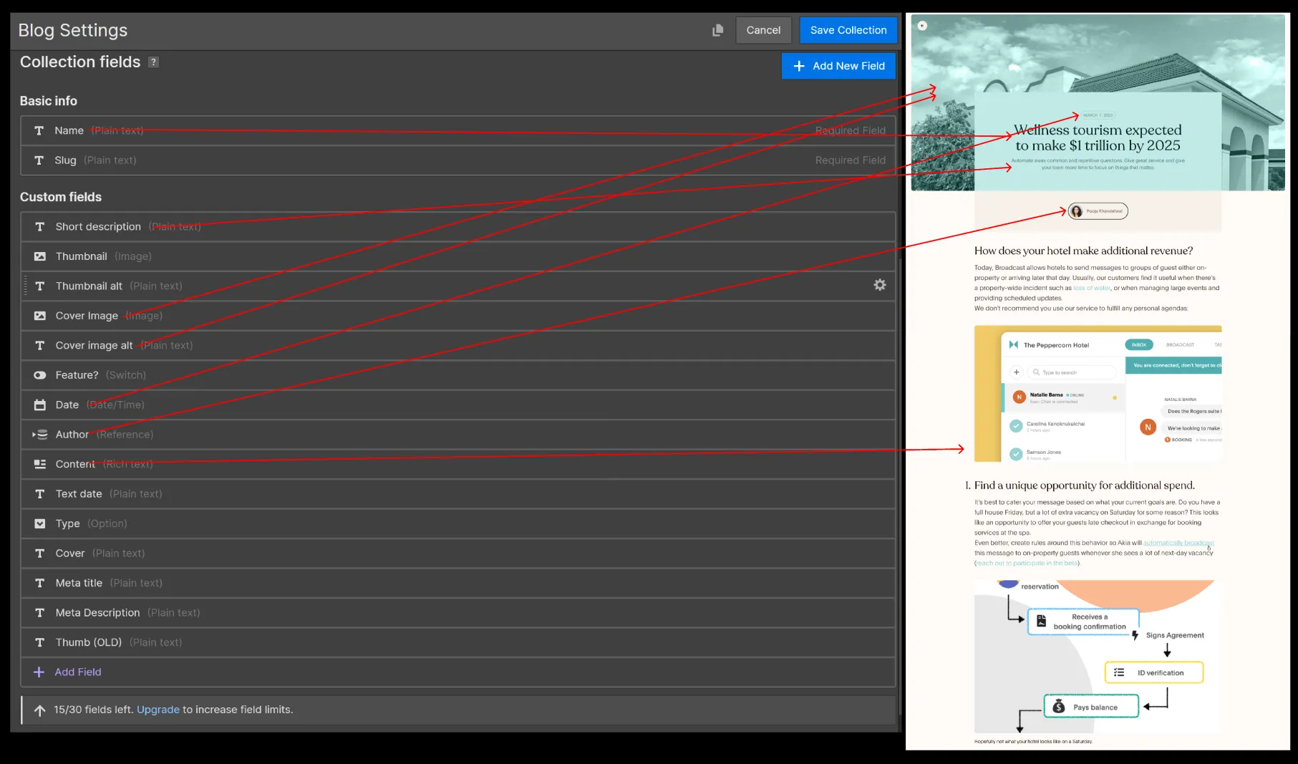Click the text icon of the Meta title field

click(40, 583)
